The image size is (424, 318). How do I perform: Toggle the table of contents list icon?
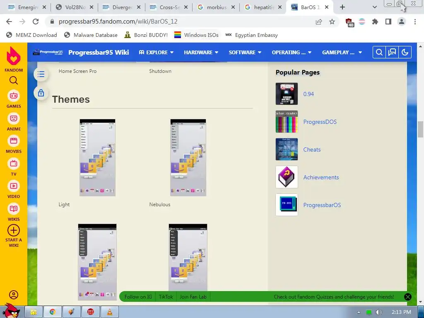(41, 74)
